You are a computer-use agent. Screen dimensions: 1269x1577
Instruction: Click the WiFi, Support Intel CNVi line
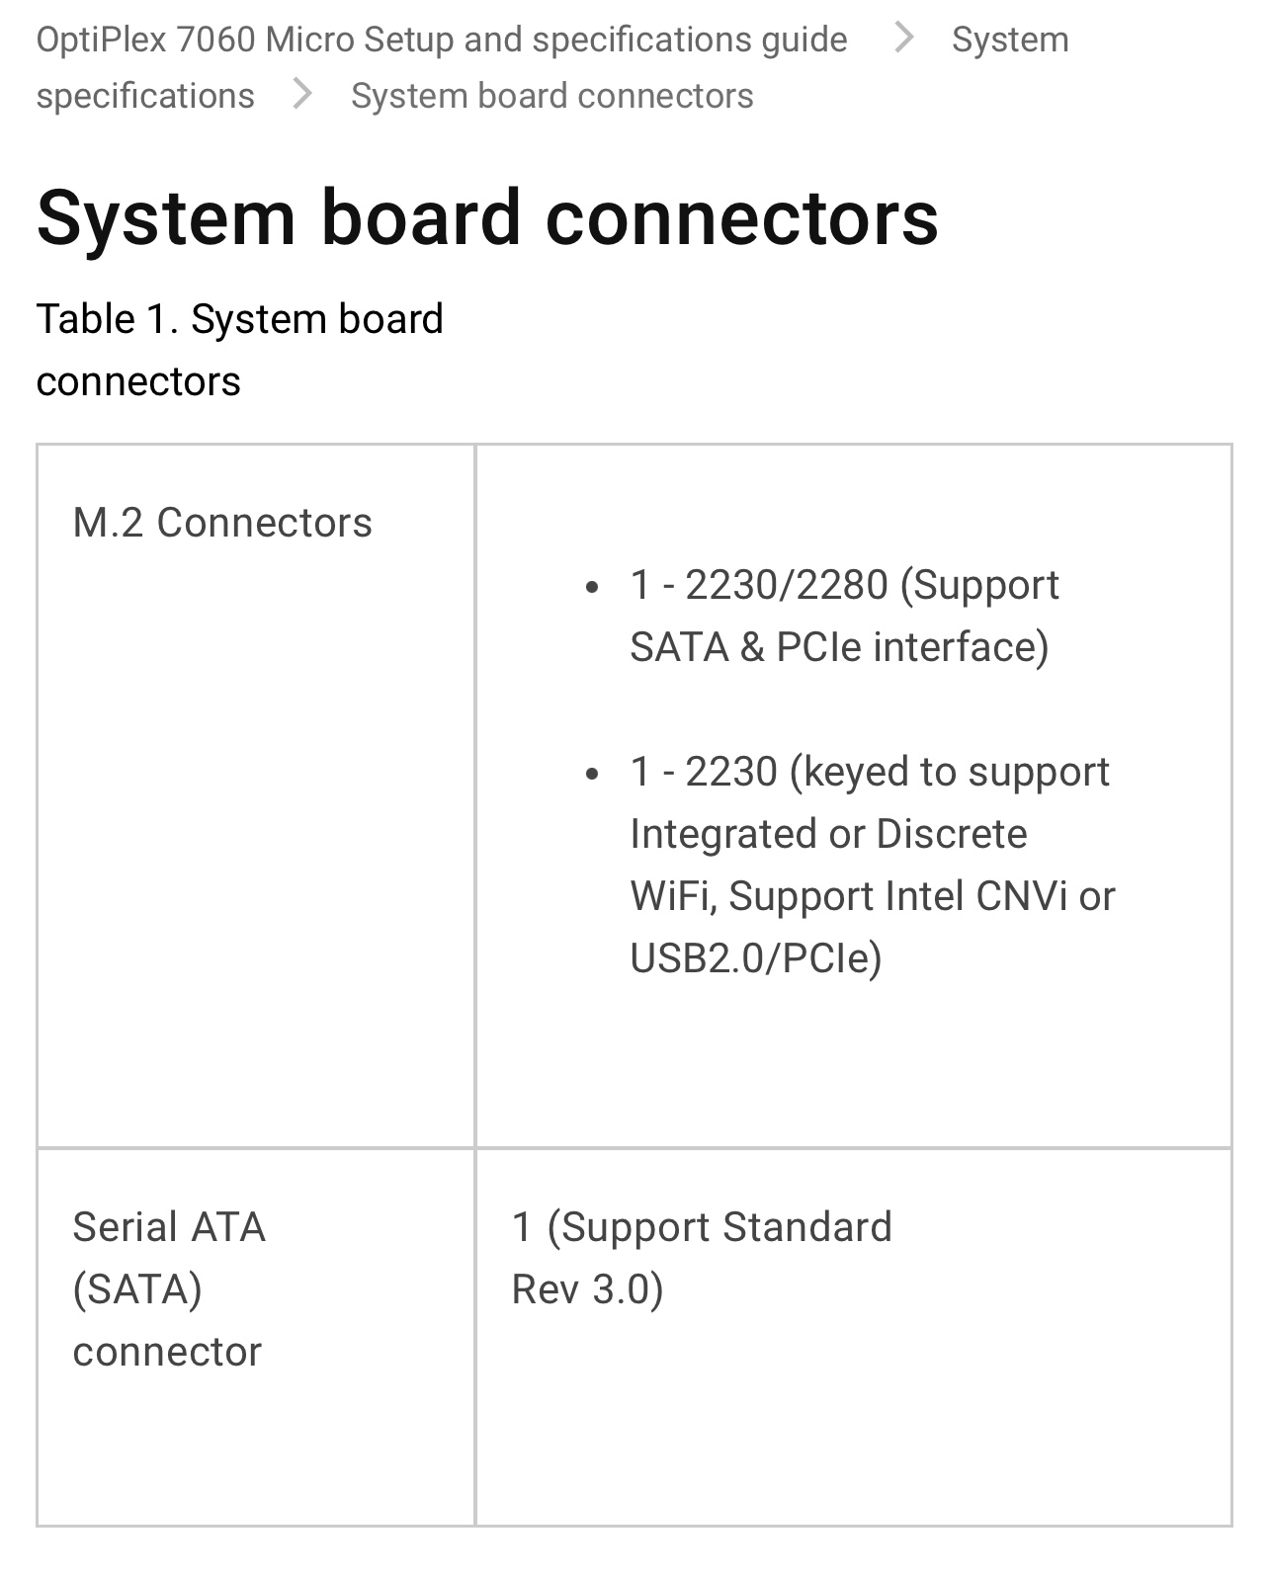pos(872,896)
